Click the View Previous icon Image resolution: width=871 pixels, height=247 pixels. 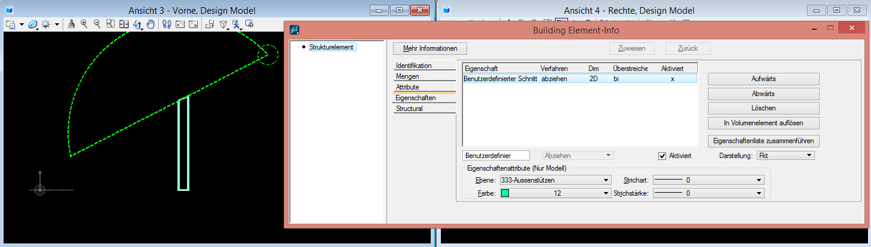[x=180, y=24]
